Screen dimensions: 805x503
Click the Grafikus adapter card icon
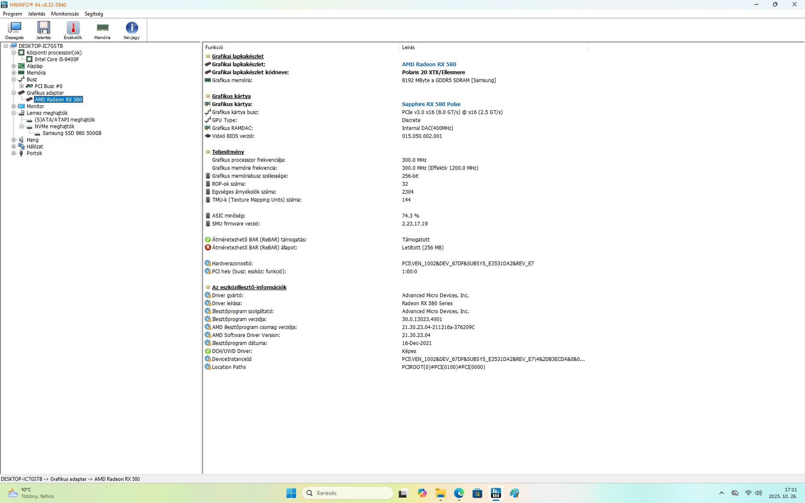click(x=21, y=93)
